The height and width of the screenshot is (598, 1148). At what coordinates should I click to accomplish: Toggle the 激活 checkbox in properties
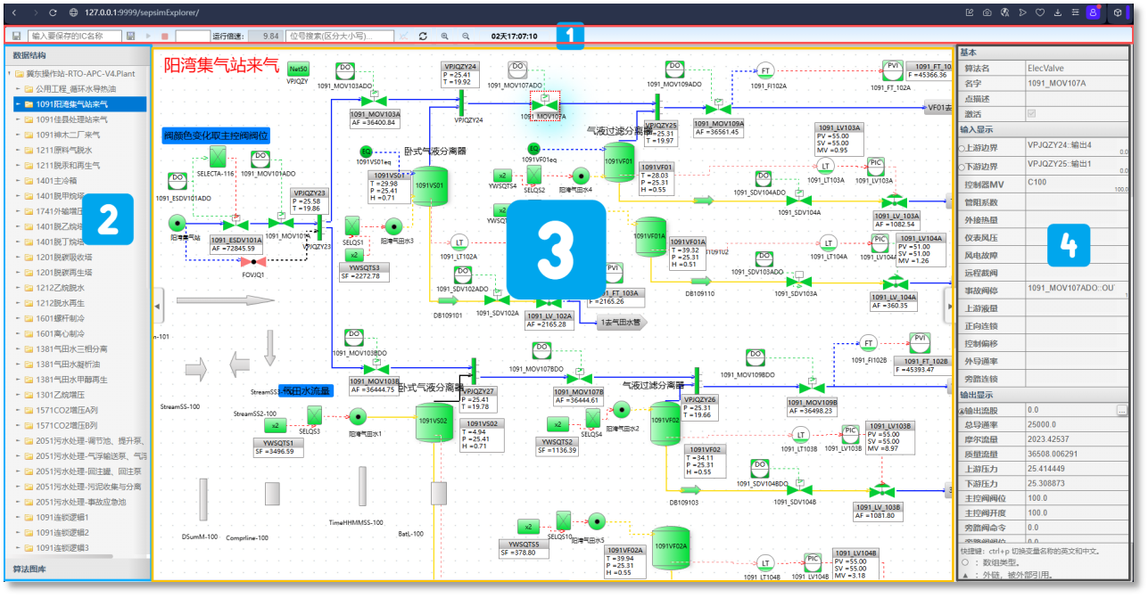pyautogui.click(x=1032, y=114)
